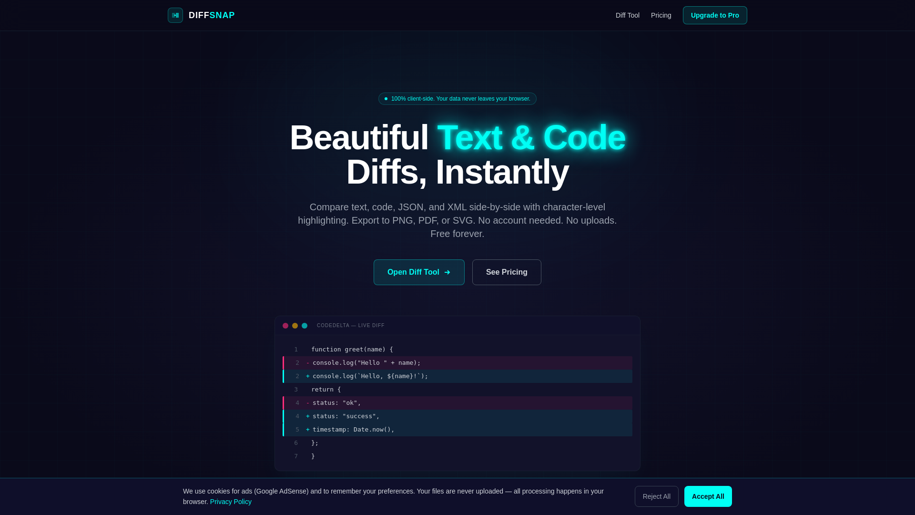
Task: Click the See Pricing button
Action: pyautogui.click(x=507, y=272)
